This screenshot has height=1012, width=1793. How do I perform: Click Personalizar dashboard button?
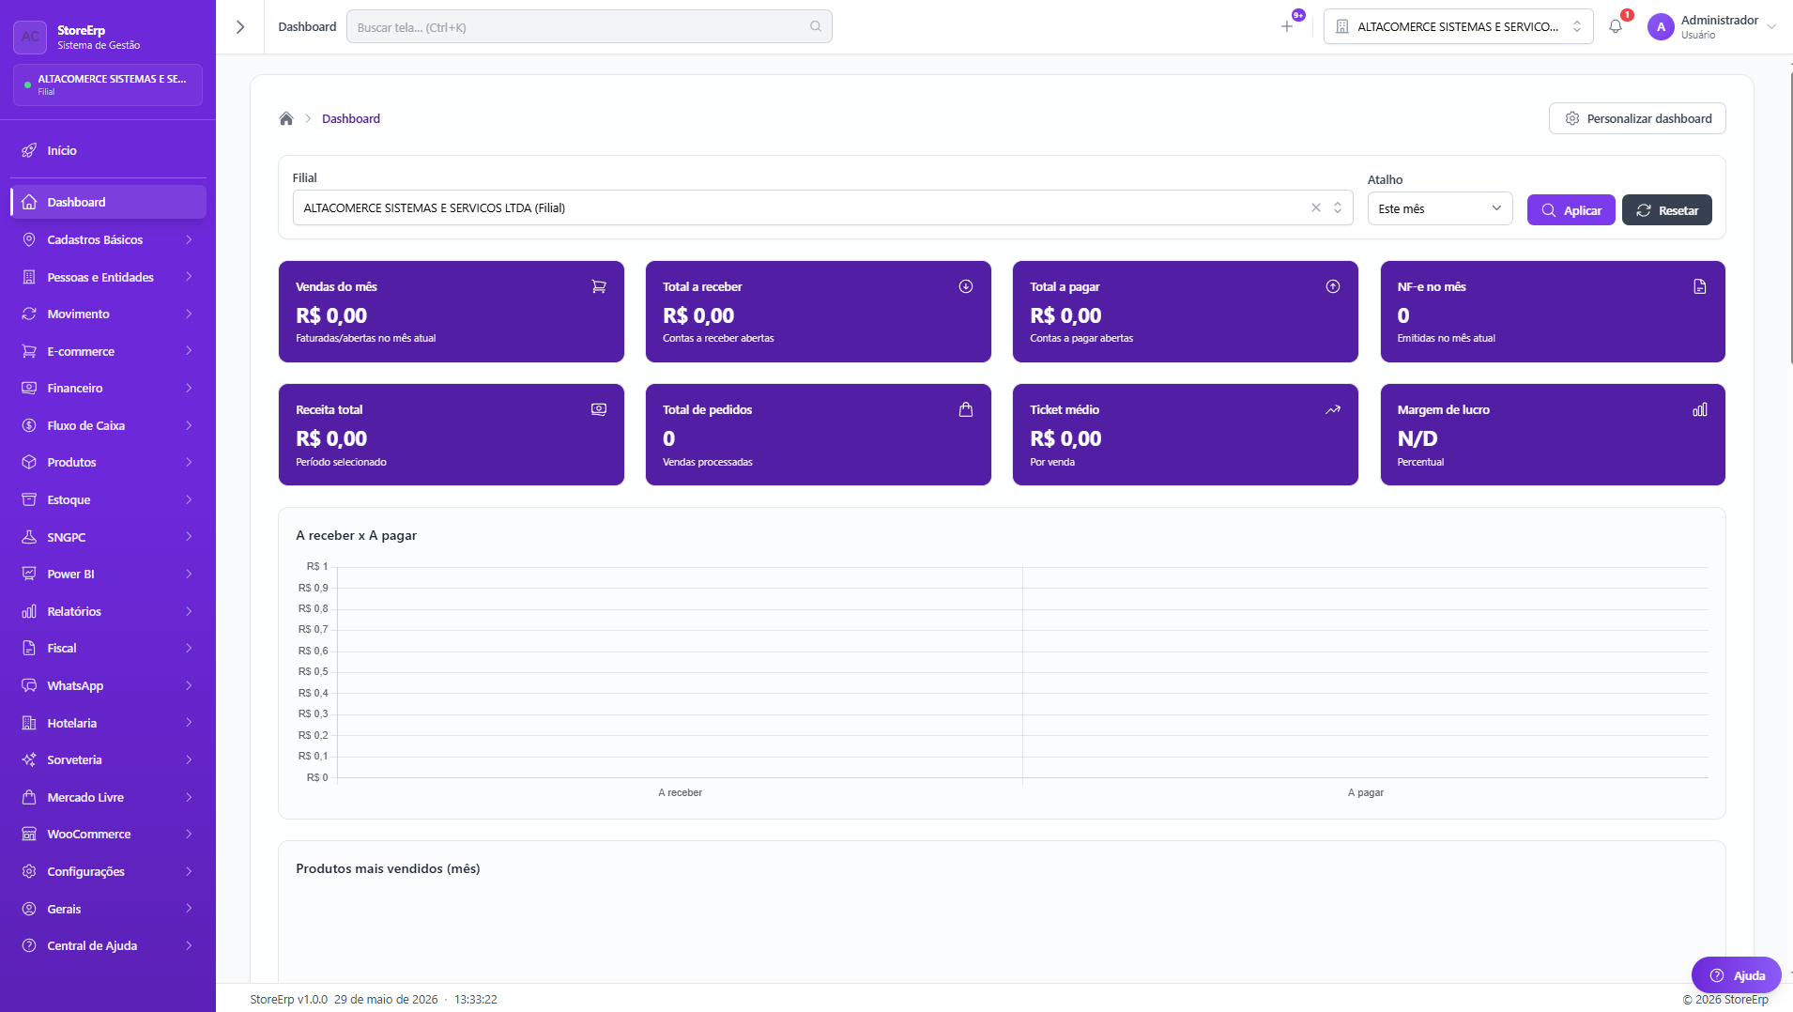1637,118
